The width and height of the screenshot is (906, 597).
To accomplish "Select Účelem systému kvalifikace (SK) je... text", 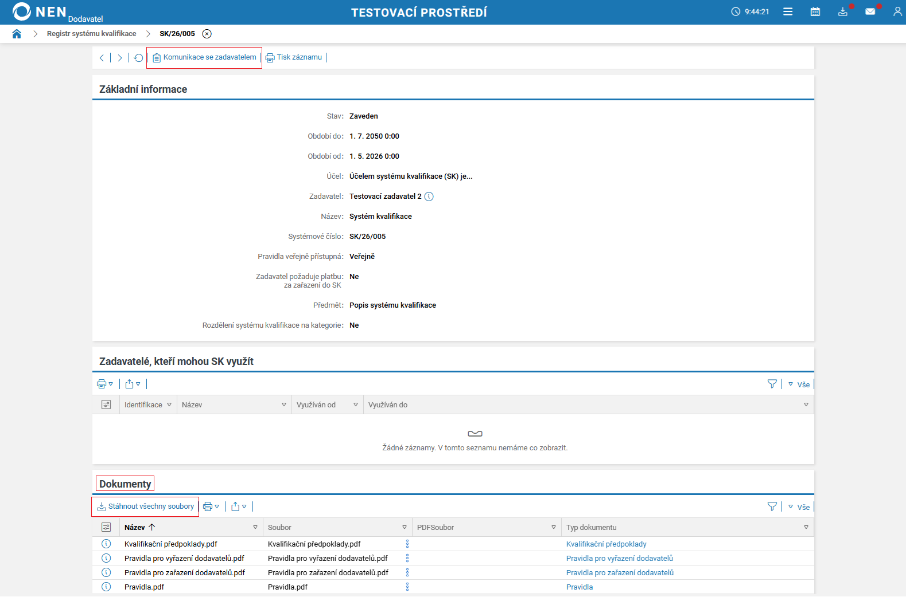I will pos(411,176).
